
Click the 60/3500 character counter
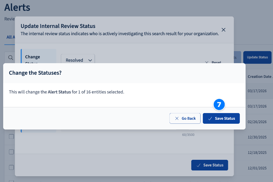tap(188, 135)
